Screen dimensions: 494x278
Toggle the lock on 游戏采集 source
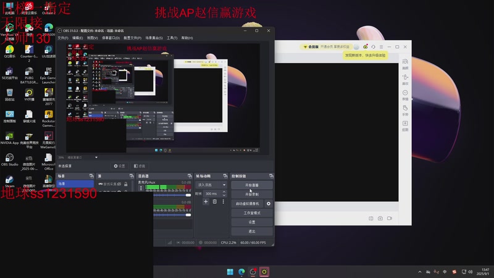pos(126,184)
